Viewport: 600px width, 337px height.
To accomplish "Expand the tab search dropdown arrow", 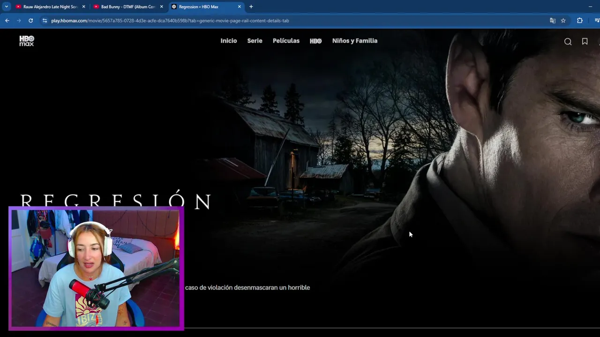I will point(6,7).
